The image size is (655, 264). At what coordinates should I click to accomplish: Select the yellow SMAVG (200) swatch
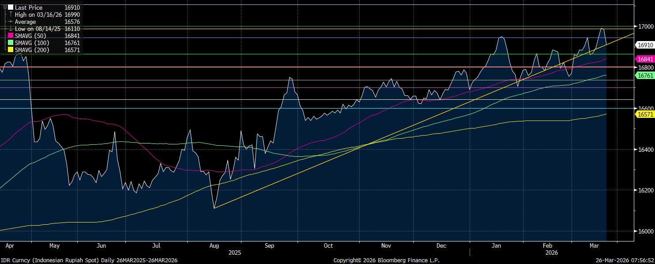point(11,50)
